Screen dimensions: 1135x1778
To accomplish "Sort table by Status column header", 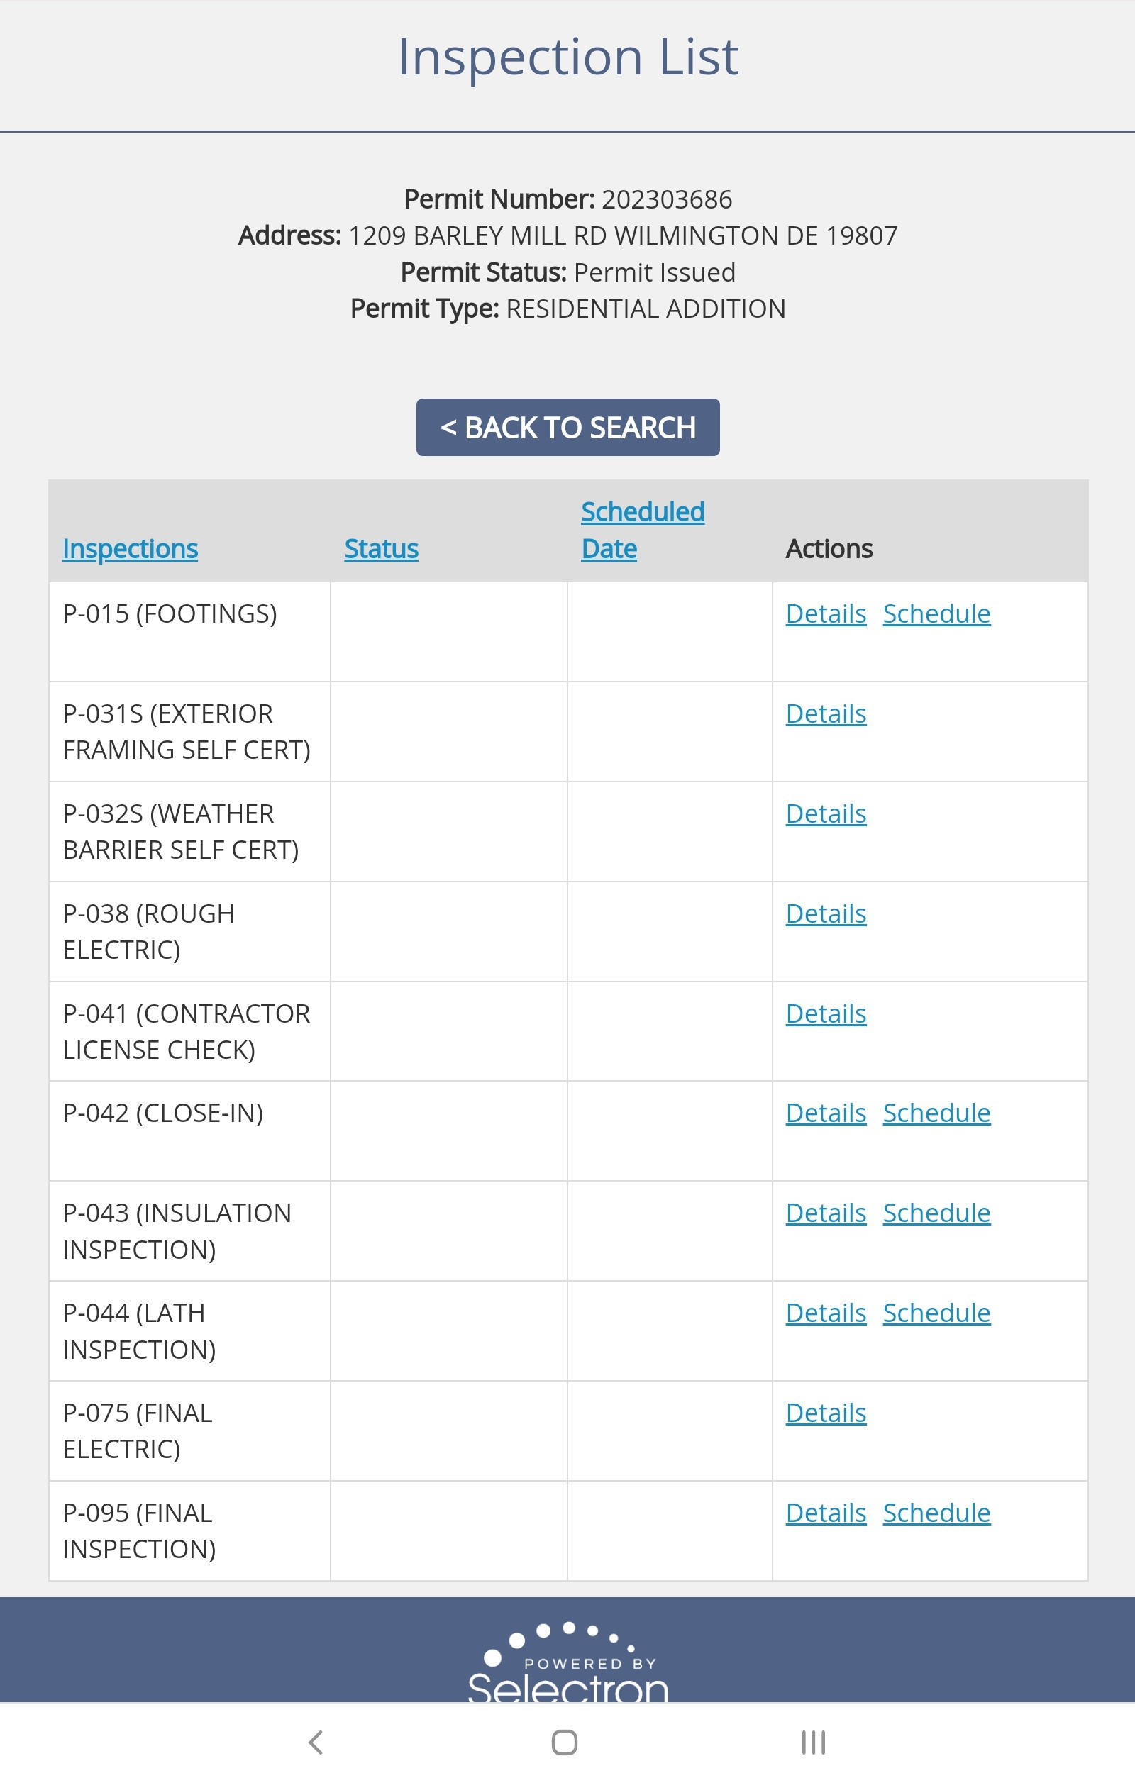I will pyautogui.click(x=381, y=549).
